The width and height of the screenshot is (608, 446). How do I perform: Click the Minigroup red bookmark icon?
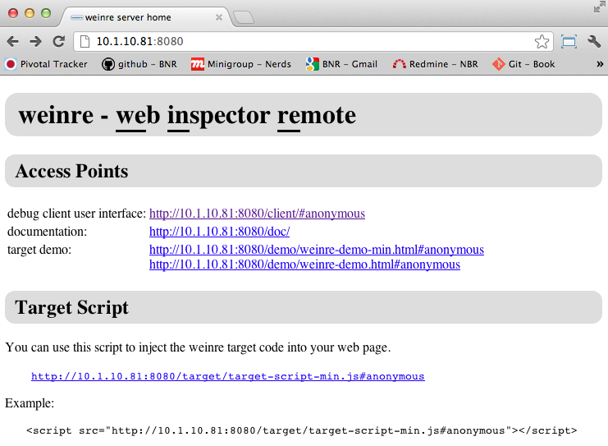tap(198, 64)
